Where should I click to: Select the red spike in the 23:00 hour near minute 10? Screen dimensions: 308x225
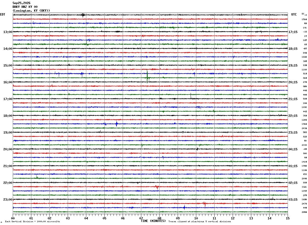(x=204, y=204)
